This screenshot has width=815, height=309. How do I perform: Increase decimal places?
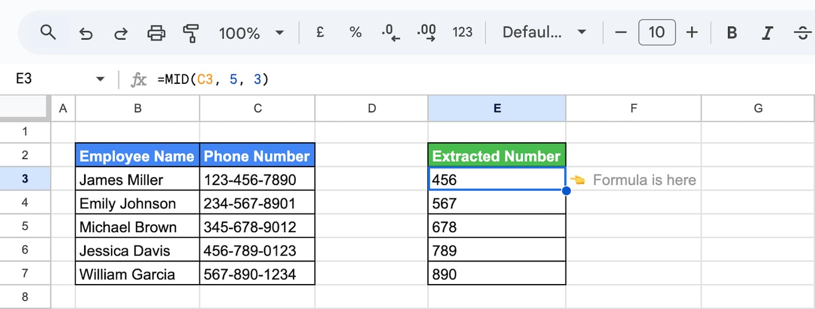427,33
